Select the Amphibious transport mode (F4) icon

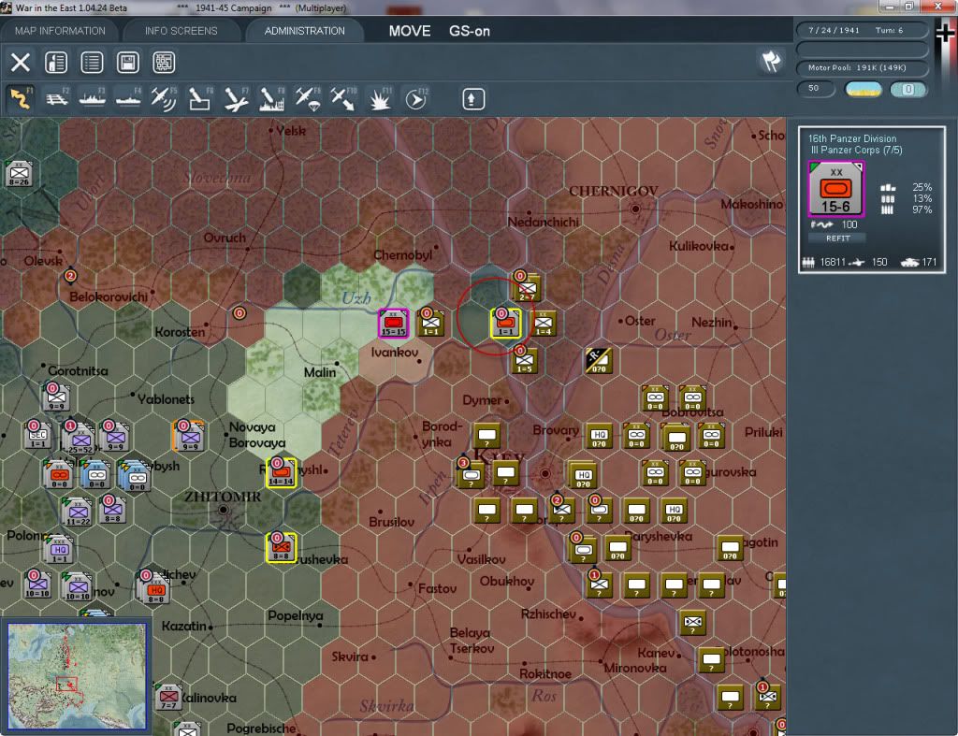pos(128,98)
